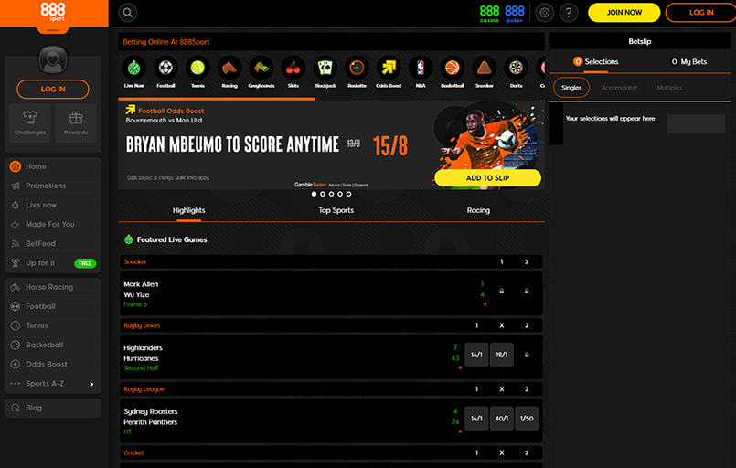
Task: Select the Singles bet type
Action: (571, 88)
